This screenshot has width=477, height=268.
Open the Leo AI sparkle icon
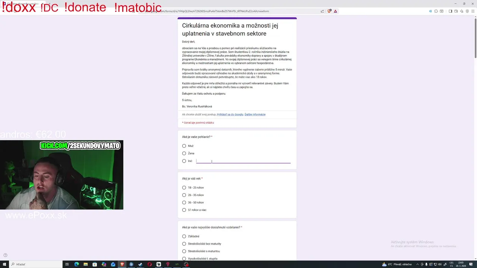click(462, 11)
